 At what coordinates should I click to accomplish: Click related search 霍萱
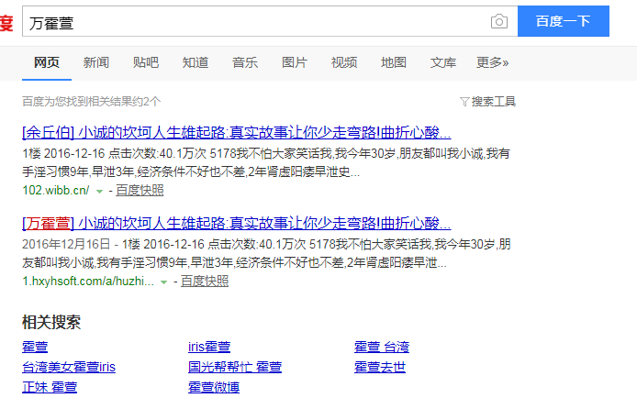(35, 347)
